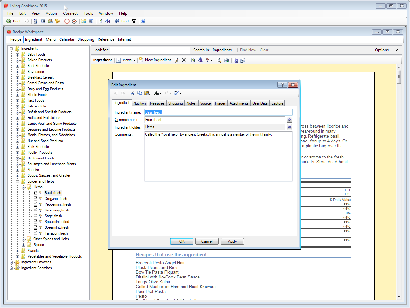This screenshot has width=410, height=308.
Task: Click the checkmark clock icon in main toolbar
Action: click(x=74, y=21)
